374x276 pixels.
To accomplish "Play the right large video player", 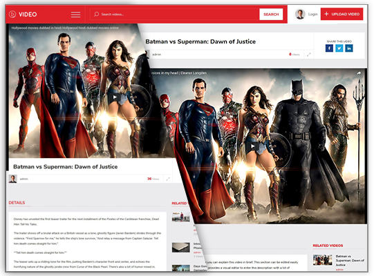I will click(252, 146).
